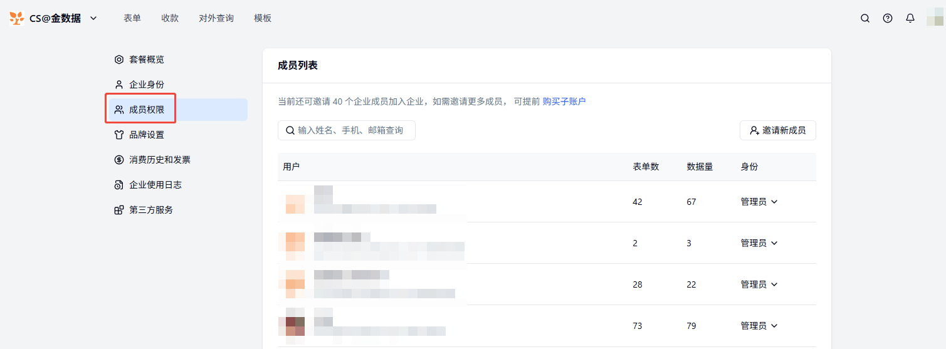Click the Jinshuju orange logo icon
Image resolution: width=946 pixels, height=349 pixels.
(17, 18)
